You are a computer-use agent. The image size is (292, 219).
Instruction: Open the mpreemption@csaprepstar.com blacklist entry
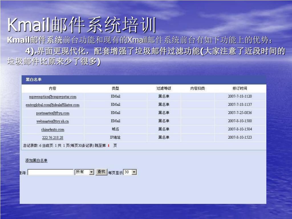tap(53, 97)
